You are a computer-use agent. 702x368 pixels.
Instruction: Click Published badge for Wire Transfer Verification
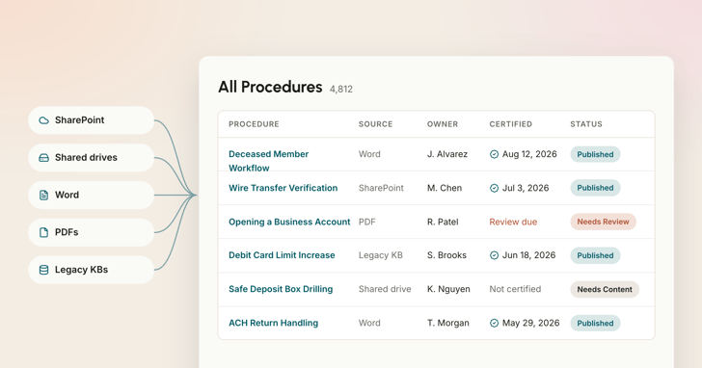pyautogui.click(x=595, y=188)
